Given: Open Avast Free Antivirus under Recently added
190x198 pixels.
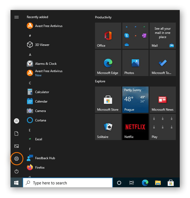Looking at the screenshot, I should click(45, 26).
